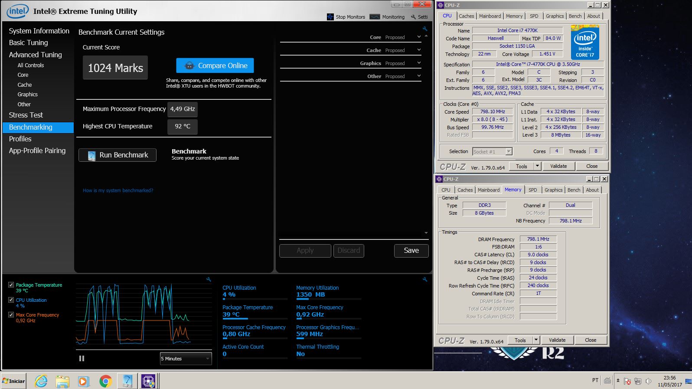Screen dimensions: 692x389
Task: Open media player from taskbar
Action: (x=84, y=381)
